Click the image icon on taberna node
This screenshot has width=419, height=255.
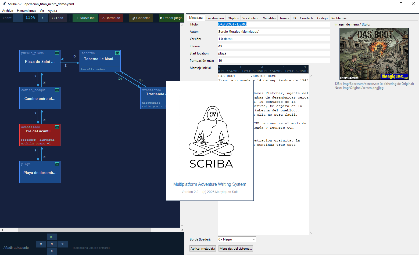(x=117, y=53)
